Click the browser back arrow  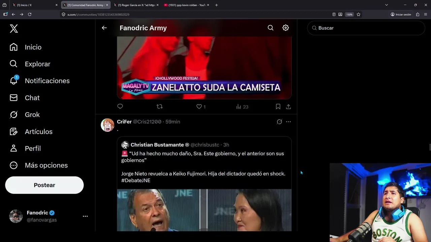tap(13, 14)
